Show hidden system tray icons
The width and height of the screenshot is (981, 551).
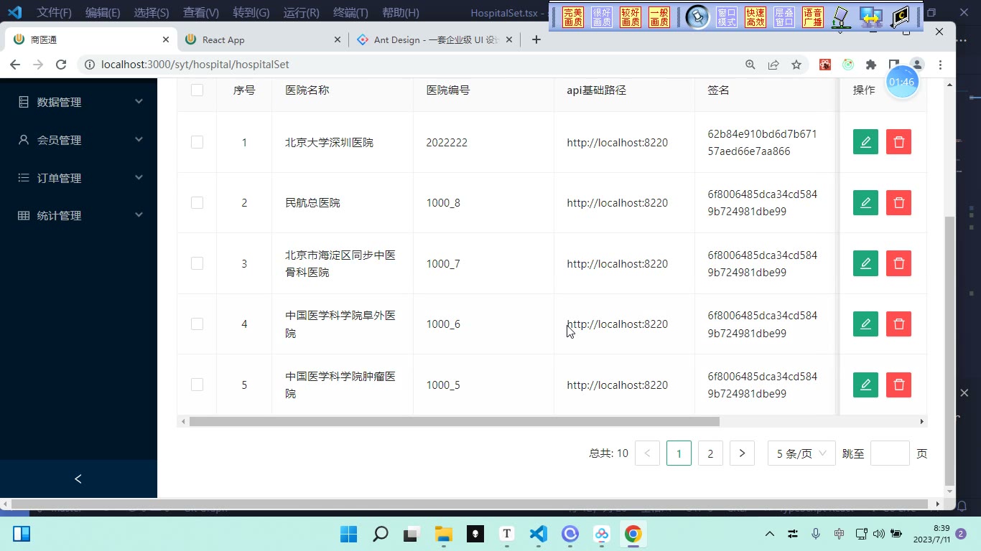pos(769,534)
